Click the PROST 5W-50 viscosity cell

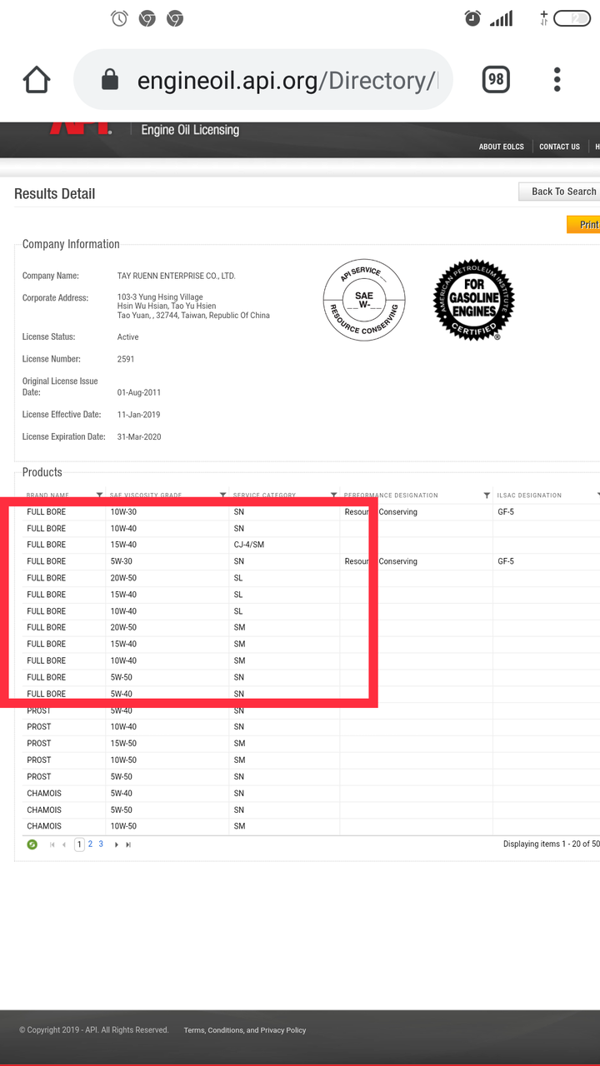tap(167, 777)
